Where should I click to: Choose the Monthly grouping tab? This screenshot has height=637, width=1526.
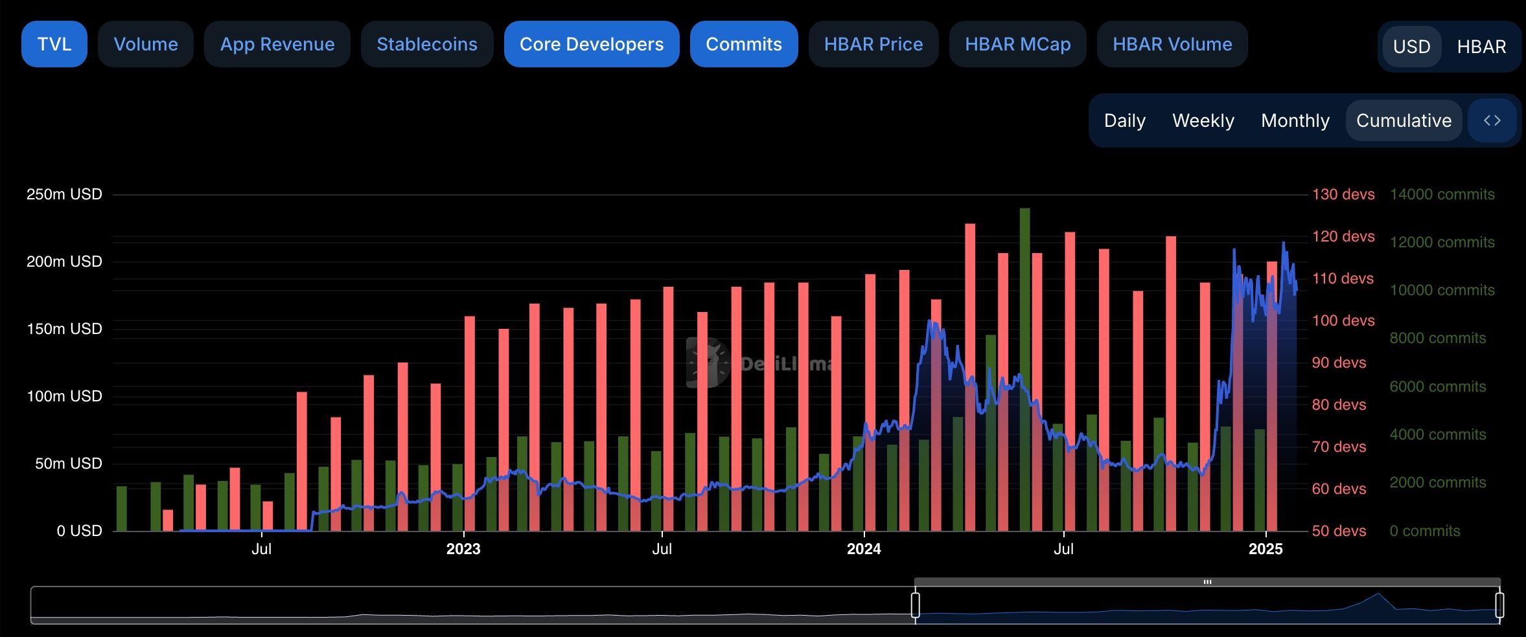click(1295, 120)
